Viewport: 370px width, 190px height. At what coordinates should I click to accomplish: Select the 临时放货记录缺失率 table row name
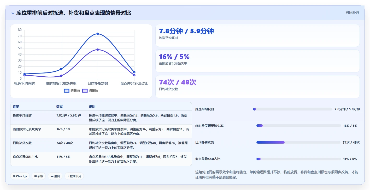(27, 129)
